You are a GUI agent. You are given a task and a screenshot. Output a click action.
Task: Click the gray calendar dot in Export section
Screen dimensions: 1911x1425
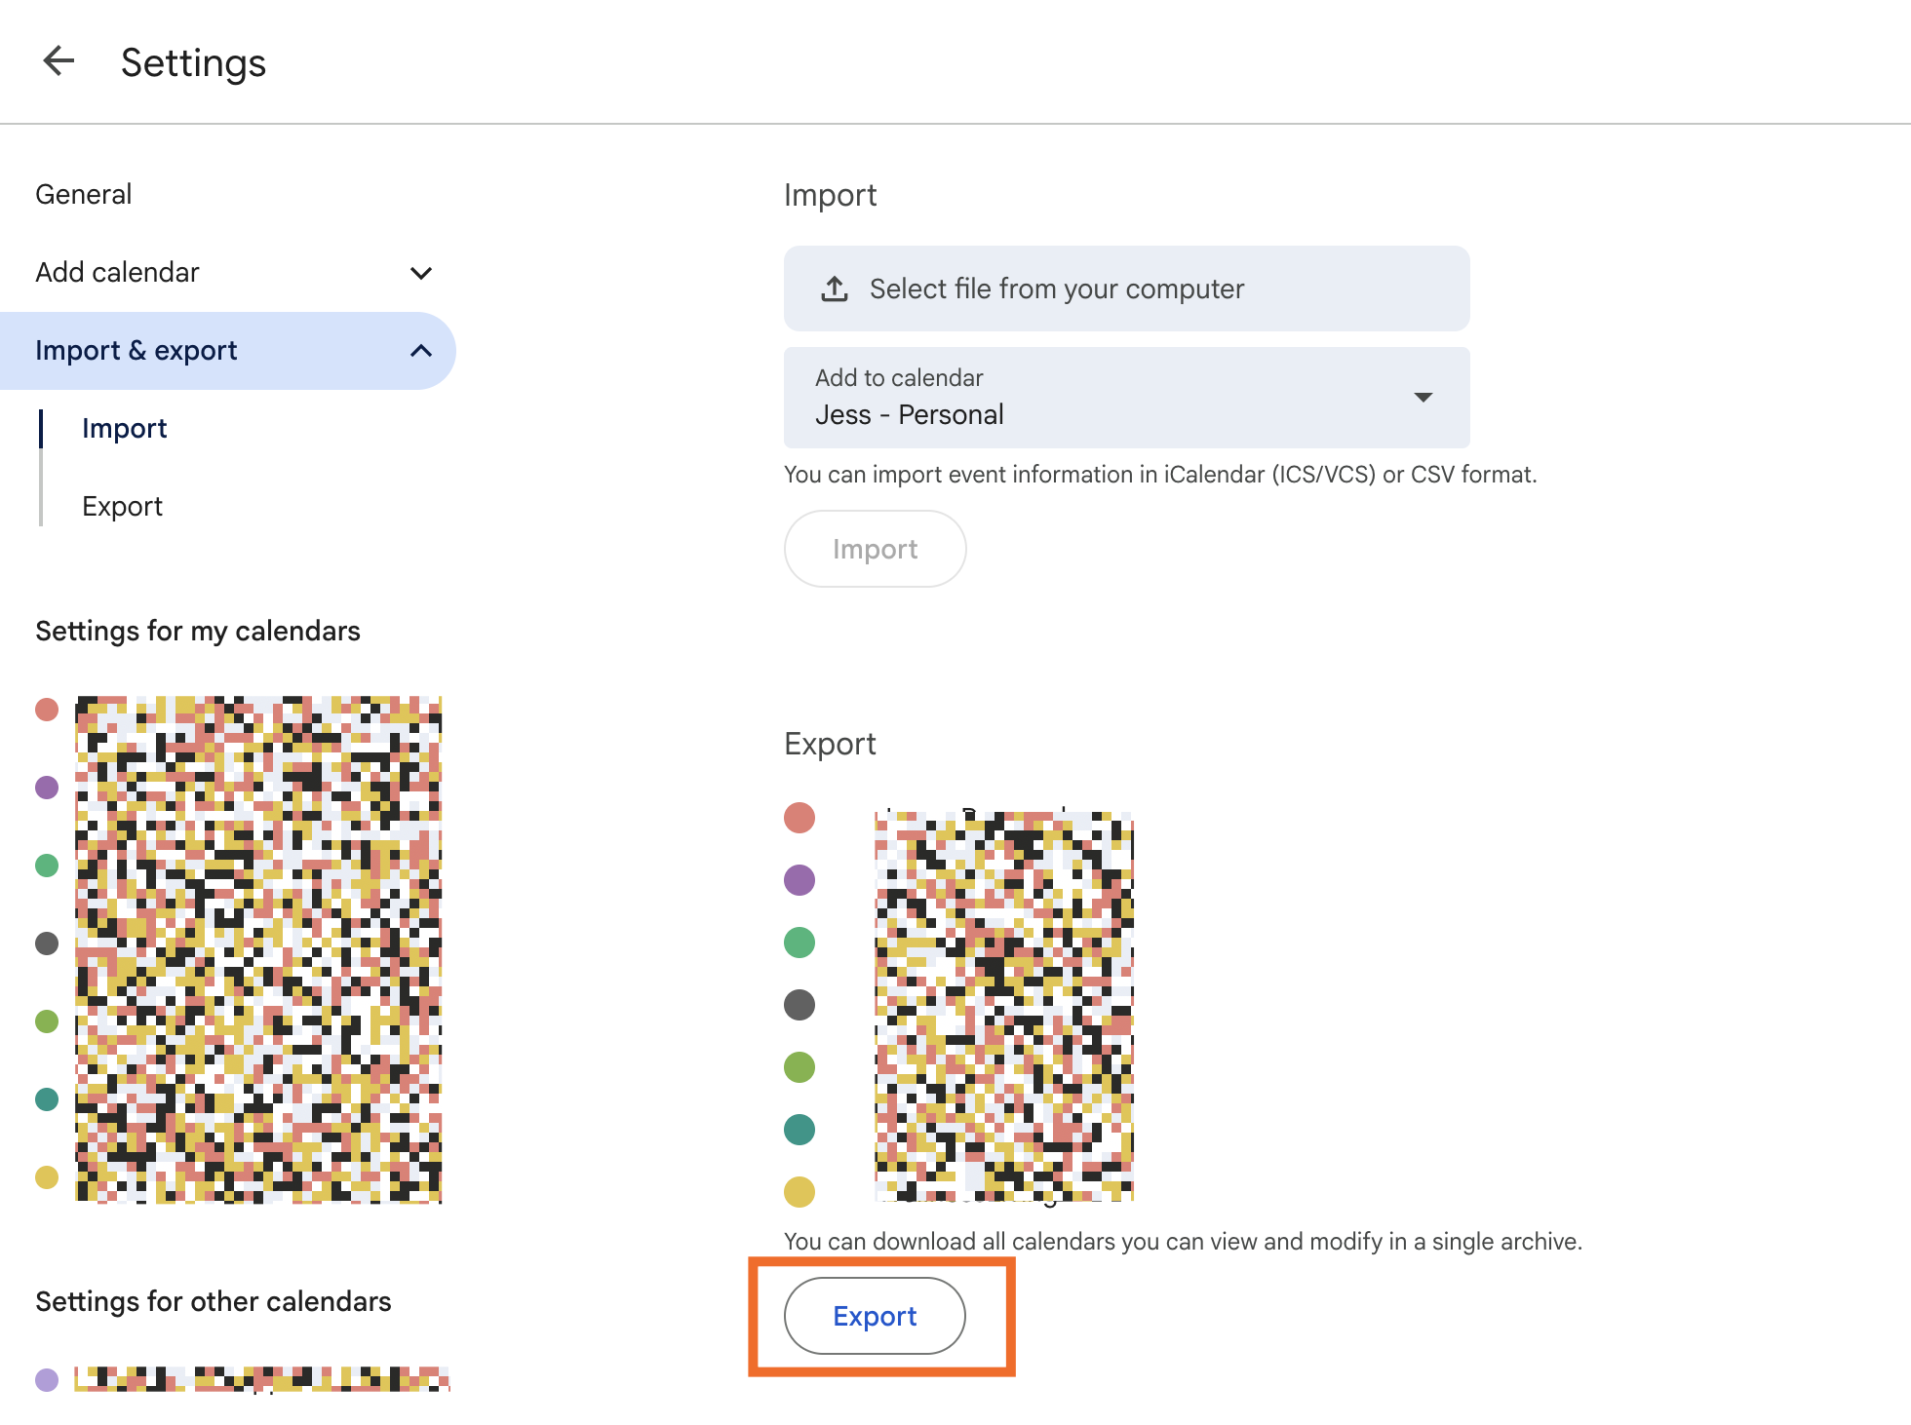pyautogui.click(x=799, y=1005)
